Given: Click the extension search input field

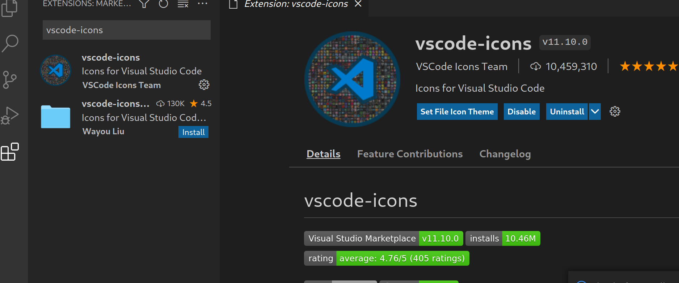Looking at the screenshot, I should point(126,30).
